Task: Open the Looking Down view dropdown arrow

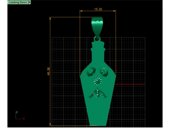Action: (x=29, y=2)
